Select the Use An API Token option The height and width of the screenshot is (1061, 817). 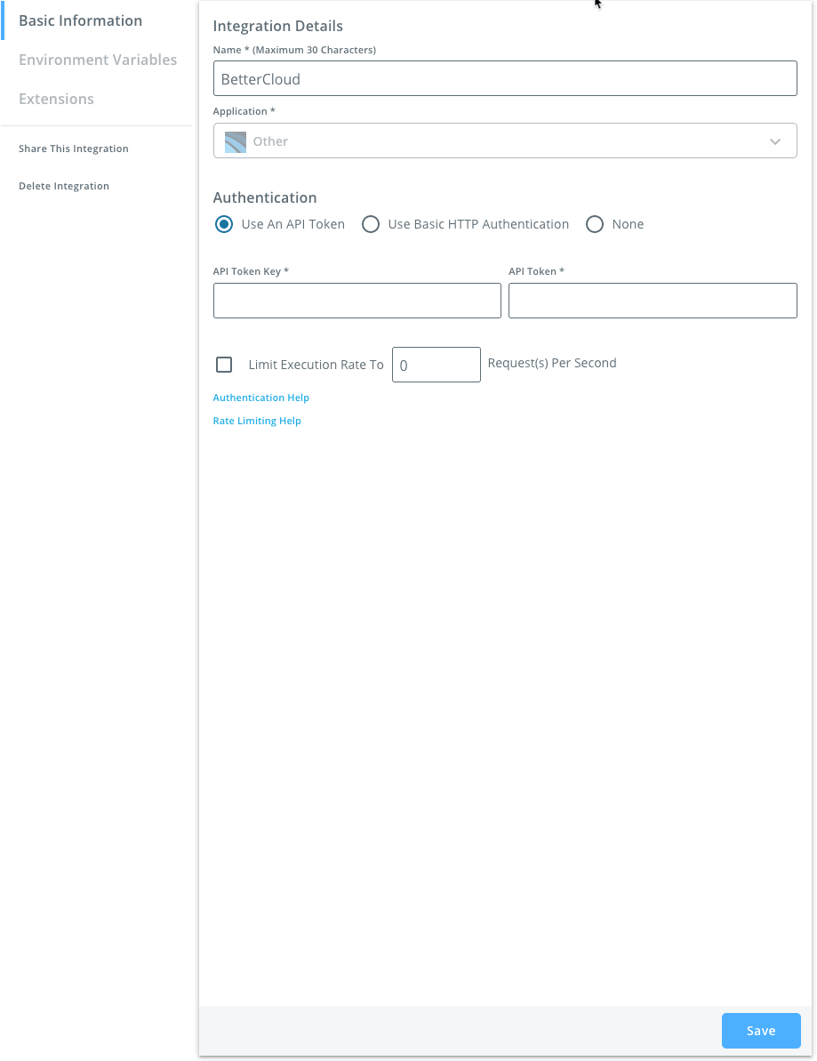click(223, 224)
